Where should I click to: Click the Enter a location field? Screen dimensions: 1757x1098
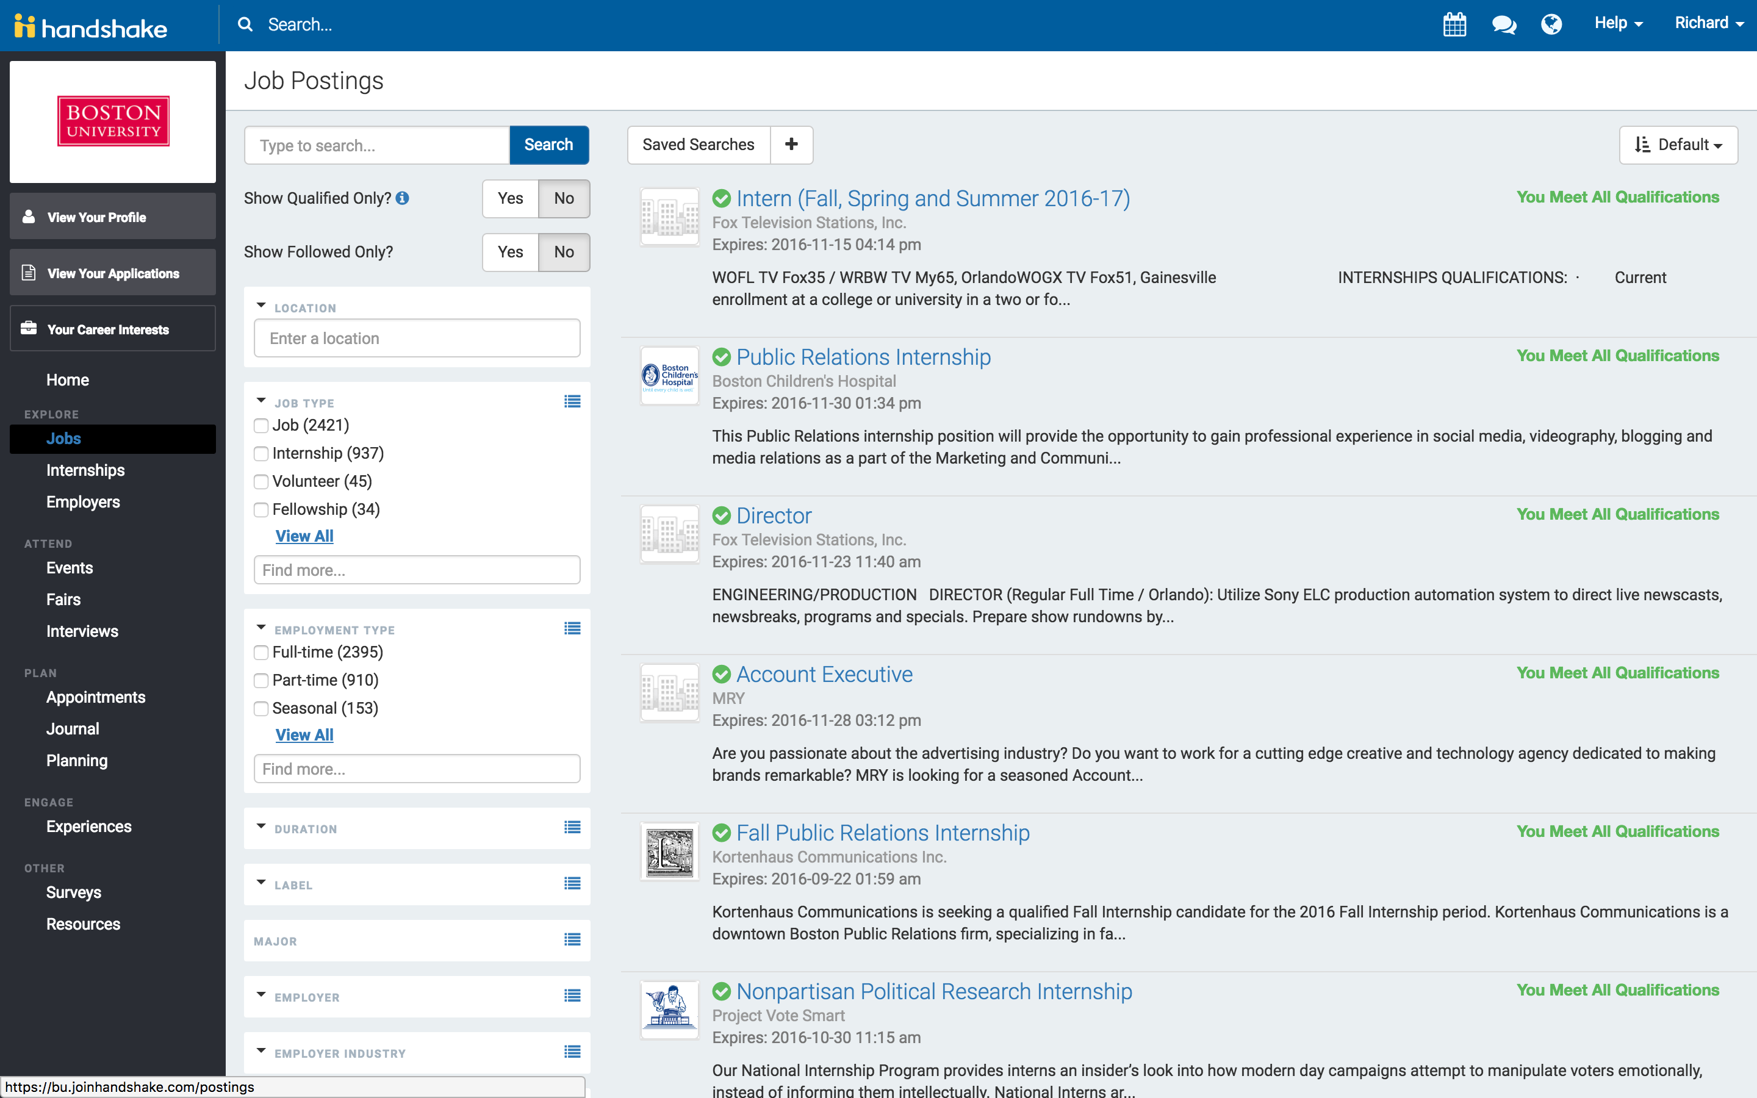(417, 339)
